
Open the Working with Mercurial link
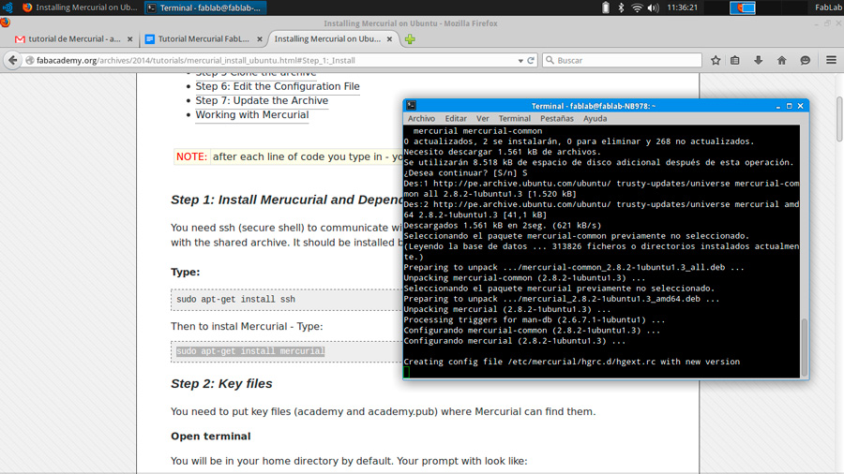(x=252, y=114)
